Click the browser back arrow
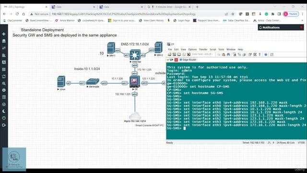This screenshot has width=307, height=173. tap(4, 14)
